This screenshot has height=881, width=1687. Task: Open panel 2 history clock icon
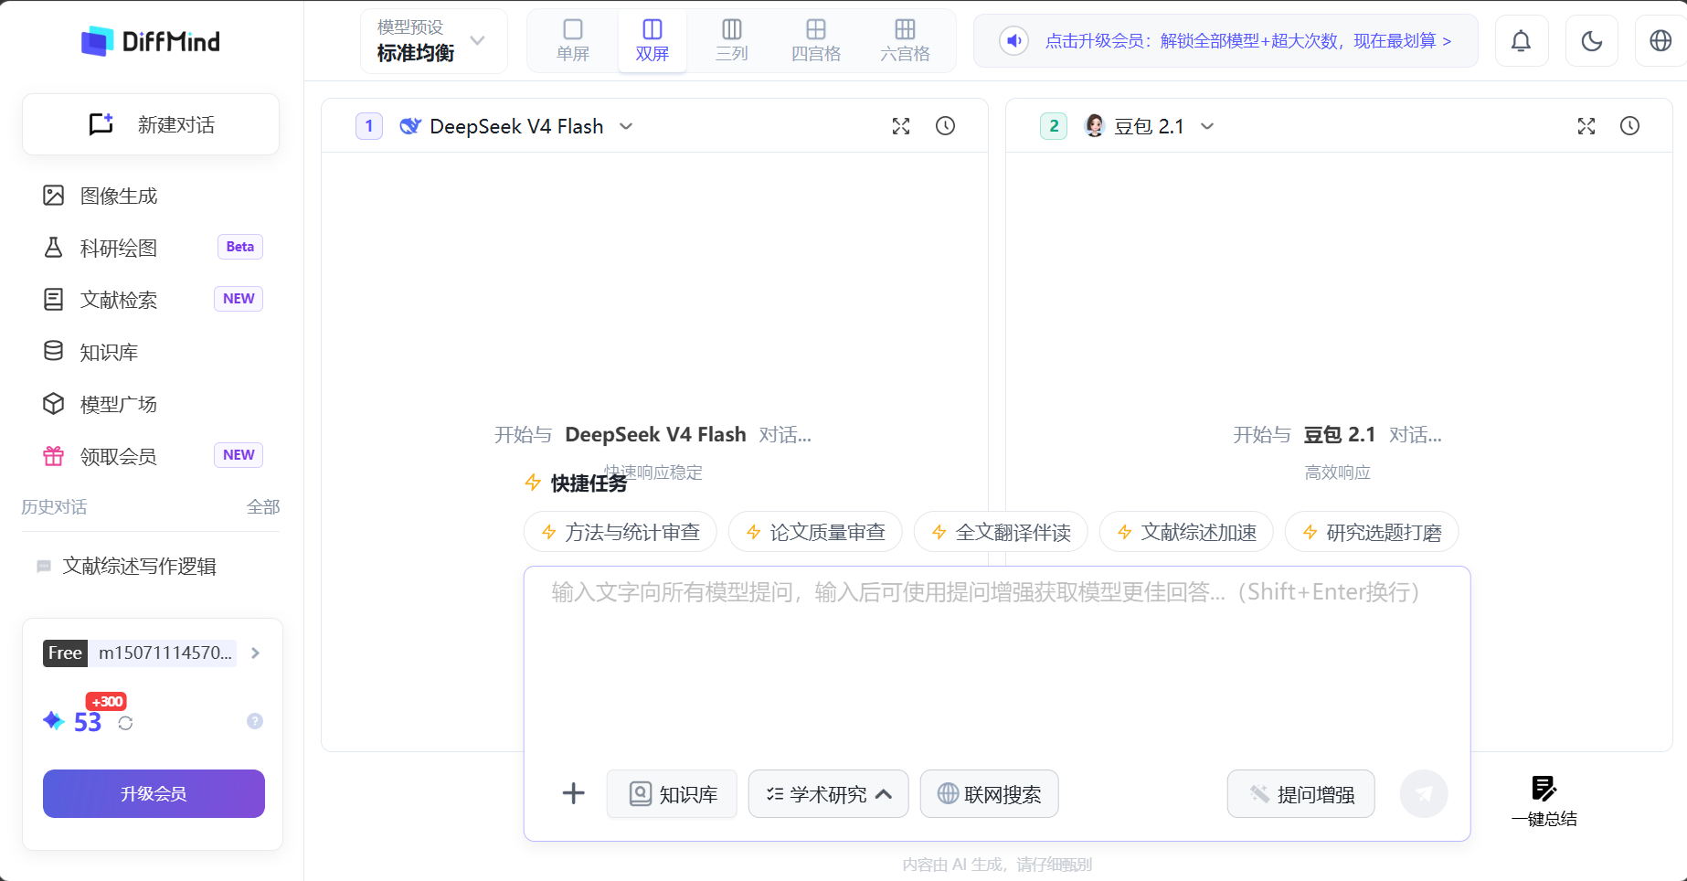(x=1630, y=126)
